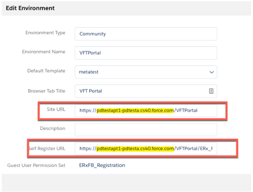253x192 pixels.
Task: Expand the Default Template chevron arrow
Action: point(212,72)
